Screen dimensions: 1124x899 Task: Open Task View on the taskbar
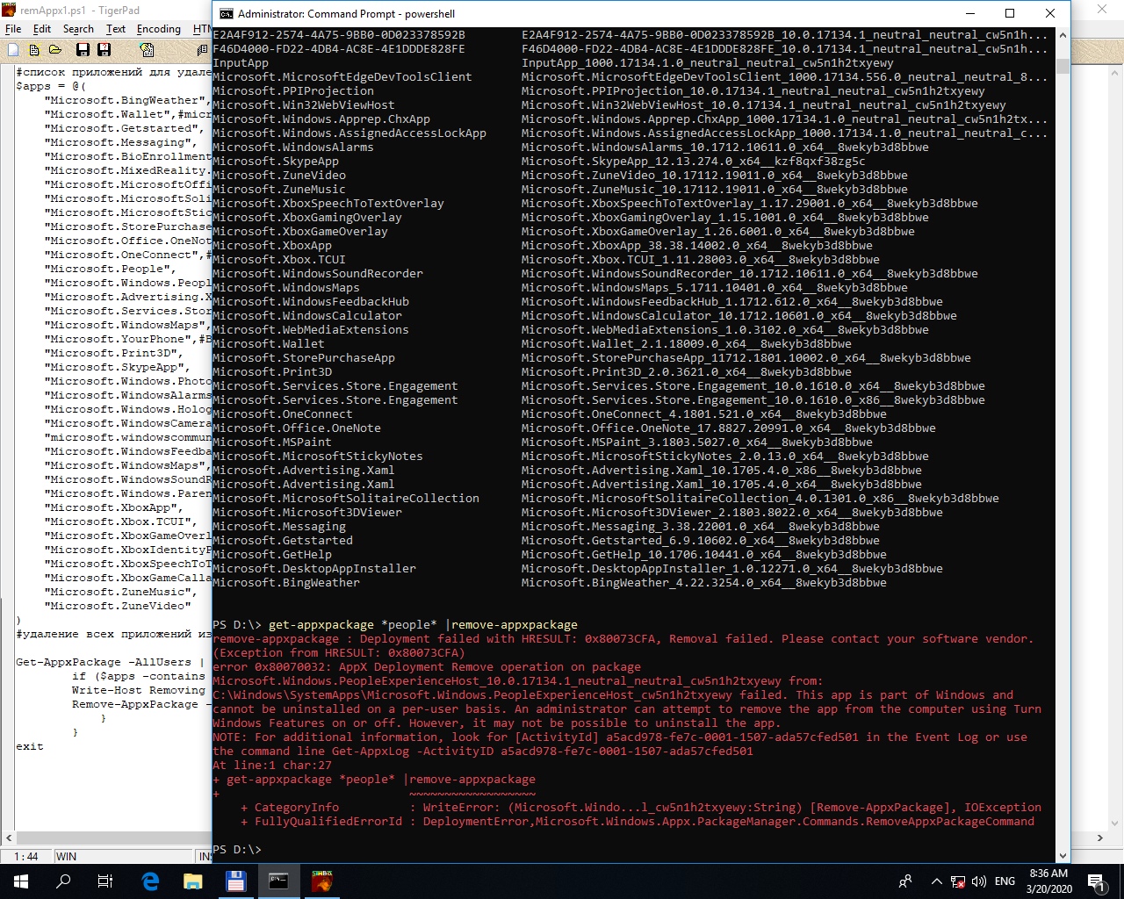click(x=105, y=881)
